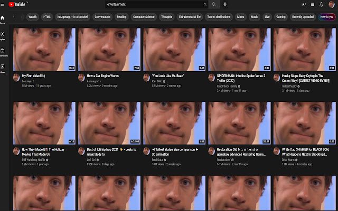Open the Restoration VR channel name

(x=226, y=160)
